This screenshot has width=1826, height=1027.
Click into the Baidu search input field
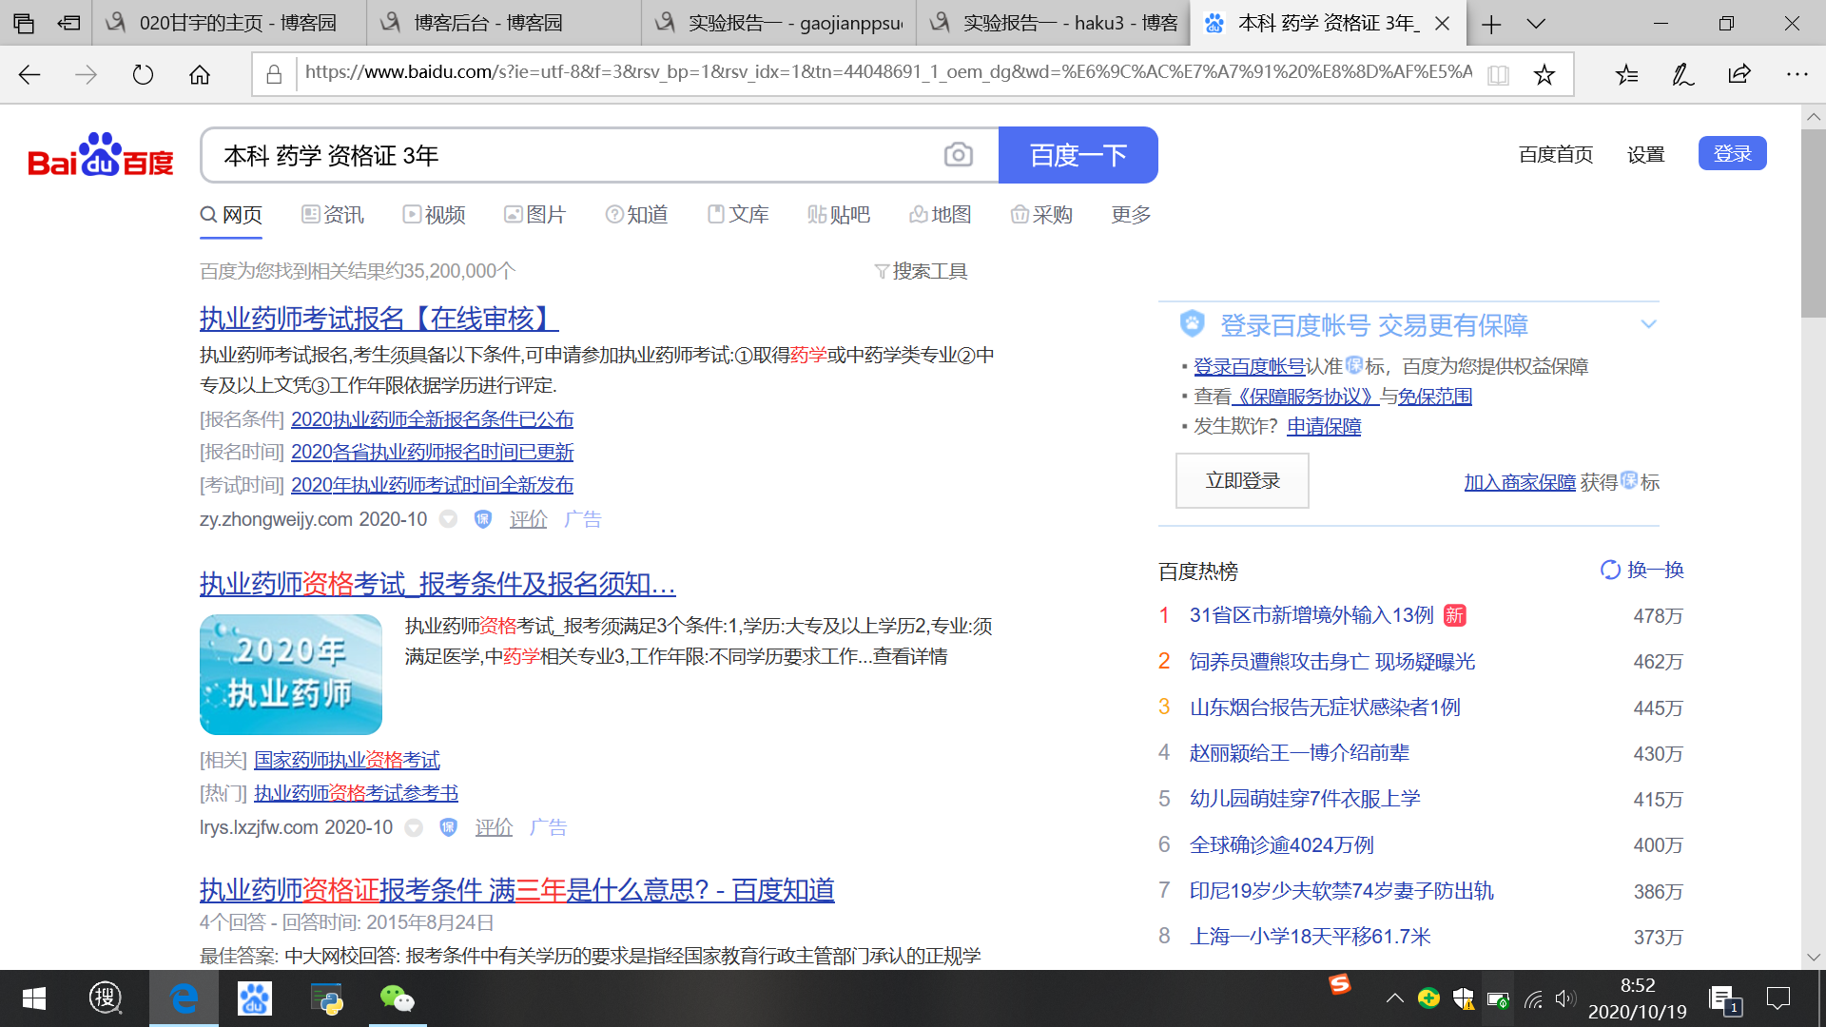click(571, 155)
